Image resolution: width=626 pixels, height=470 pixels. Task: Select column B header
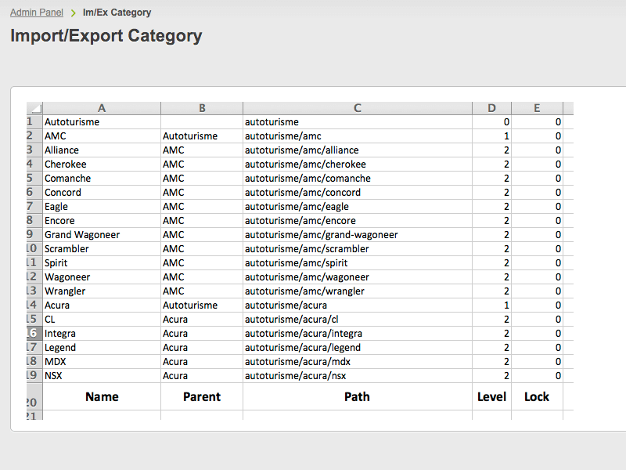tap(202, 108)
